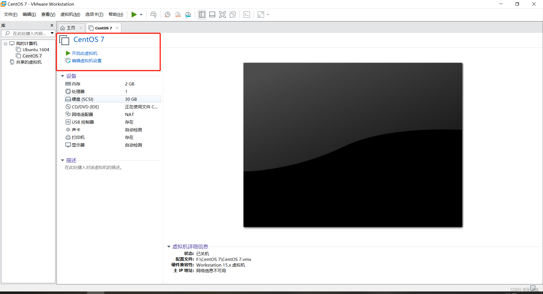Viewport: 543px width, 294px height.
Task: Close the 主页 tab
Action: click(x=81, y=28)
